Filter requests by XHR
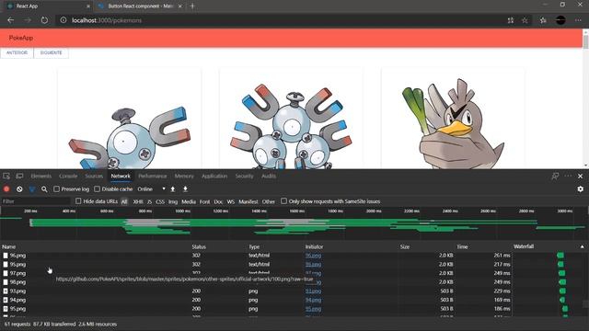589x331 pixels. pyautogui.click(x=138, y=201)
